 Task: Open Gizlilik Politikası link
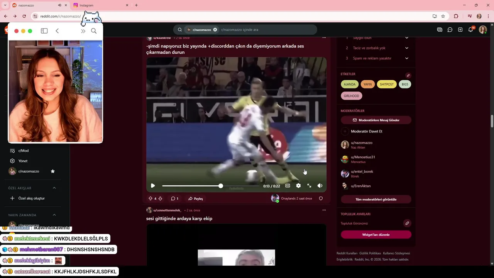click(370, 253)
